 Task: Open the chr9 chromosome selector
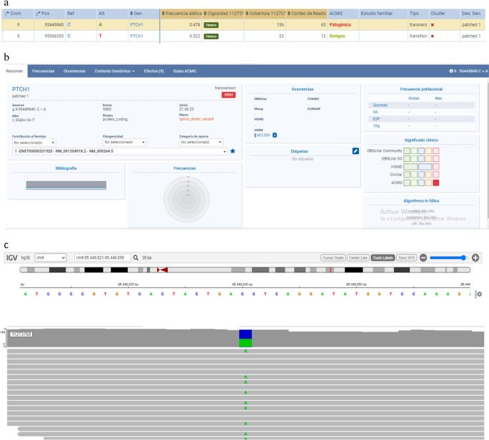tap(51, 257)
